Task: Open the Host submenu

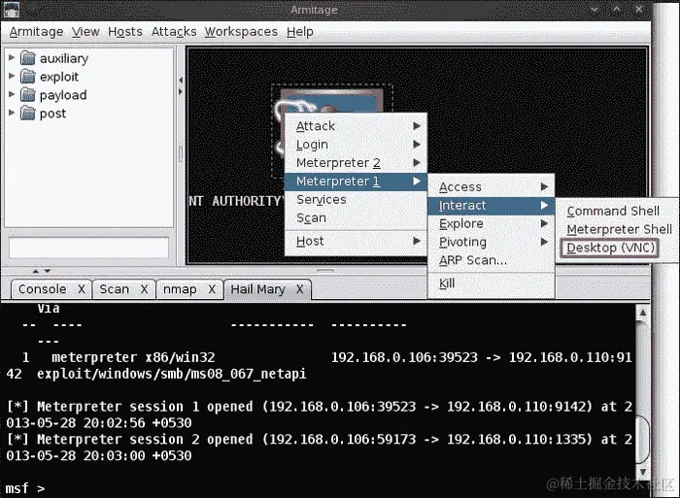Action: point(356,241)
